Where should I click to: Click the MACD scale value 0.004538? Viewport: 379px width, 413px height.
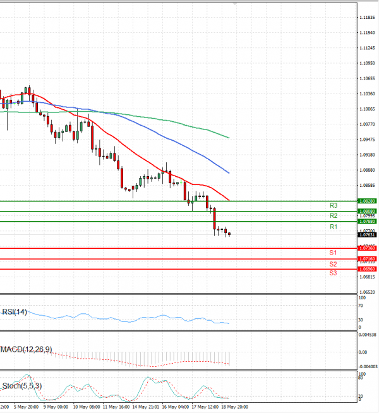coord(367,335)
